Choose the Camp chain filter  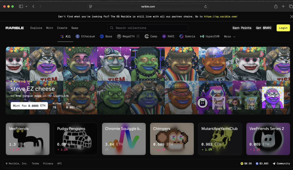coord(151,37)
